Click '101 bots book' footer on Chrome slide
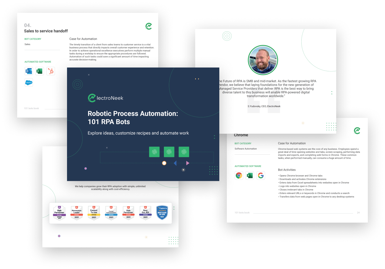The height and width of the screenshot is (269, 385). tap(242, 213)
